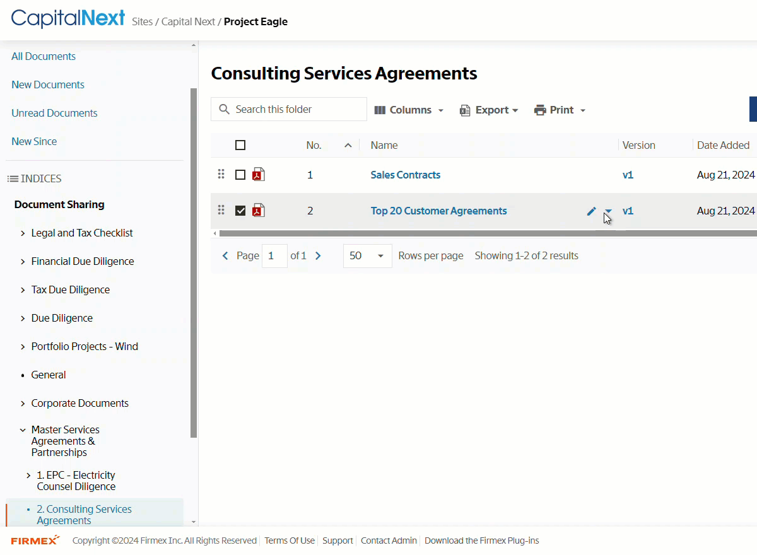Click the PDF icon beside Top 20 Customer Agreements
Viewport: 757px width, 555px height.
(259, 211)
